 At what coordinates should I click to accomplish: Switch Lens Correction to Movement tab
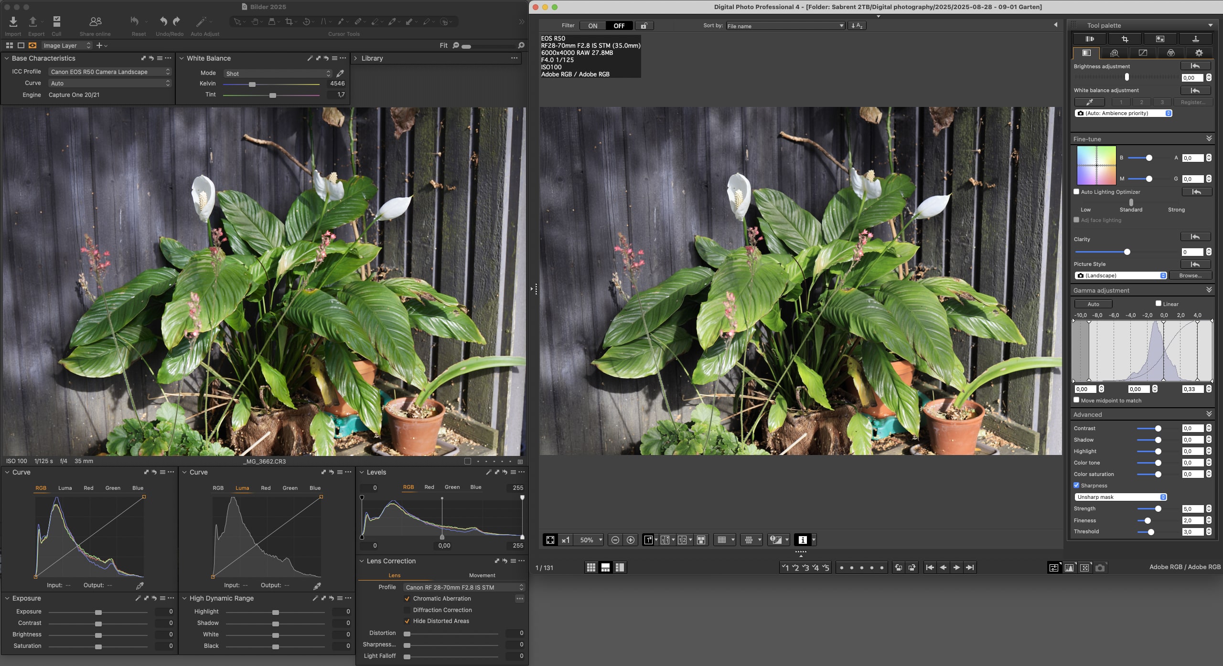tap(482, 575)
